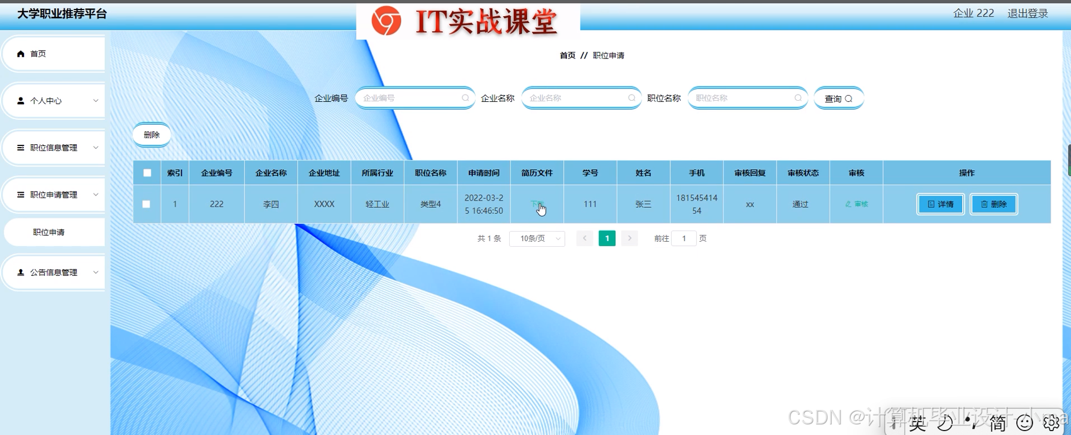Open the IME emoji smiley icon
This screenshot has height=435, width=1071.
1025,423
